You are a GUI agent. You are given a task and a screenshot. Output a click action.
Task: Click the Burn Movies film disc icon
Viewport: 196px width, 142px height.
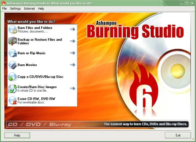pos(13,65)
